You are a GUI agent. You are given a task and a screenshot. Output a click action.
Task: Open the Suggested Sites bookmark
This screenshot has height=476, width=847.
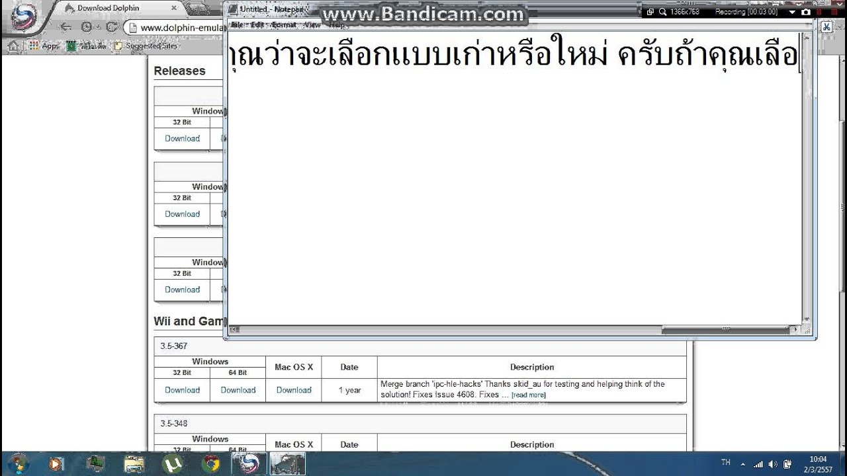click(x=146, y=46)
